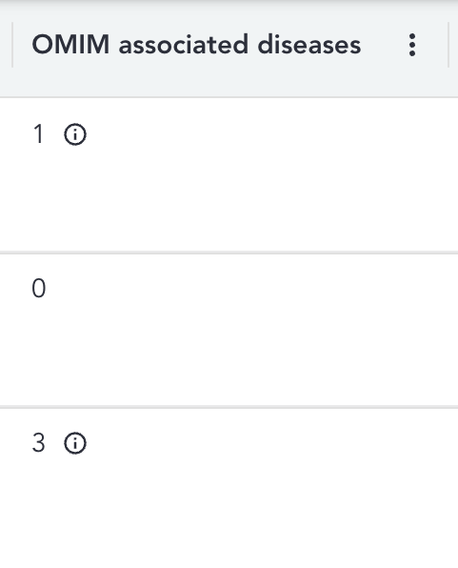
Task: Select the cell showing count 0
Action: point(229,330)
